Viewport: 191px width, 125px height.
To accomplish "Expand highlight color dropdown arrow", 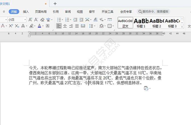I will click(35, 26).
